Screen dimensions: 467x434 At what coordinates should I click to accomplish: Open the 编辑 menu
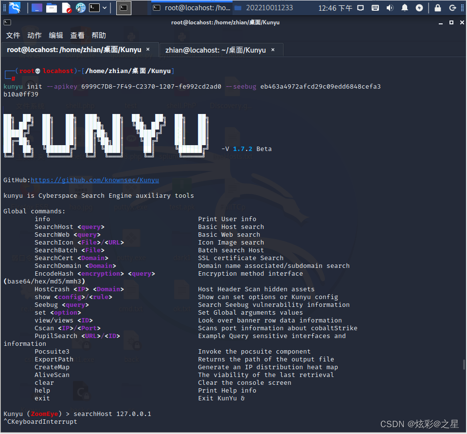tap(56, 35)
